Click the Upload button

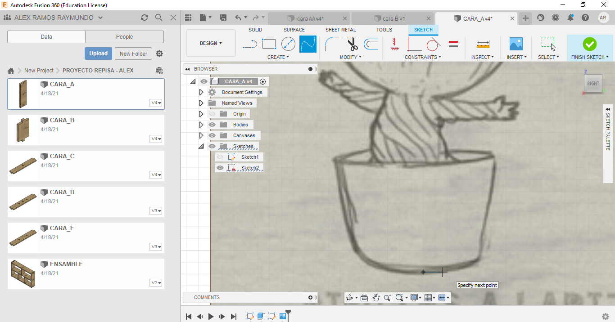coord(98,54)
